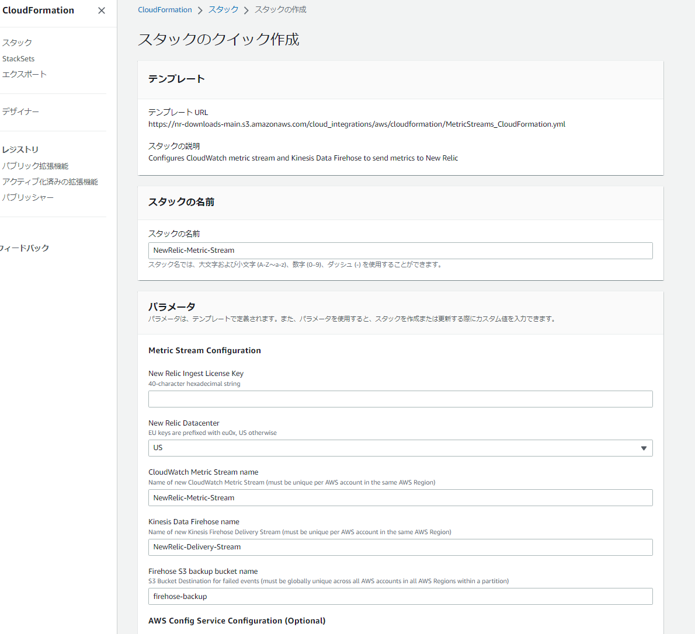Go to スタック breadcrumb link
Screen dimensions: 695x634
223,10
